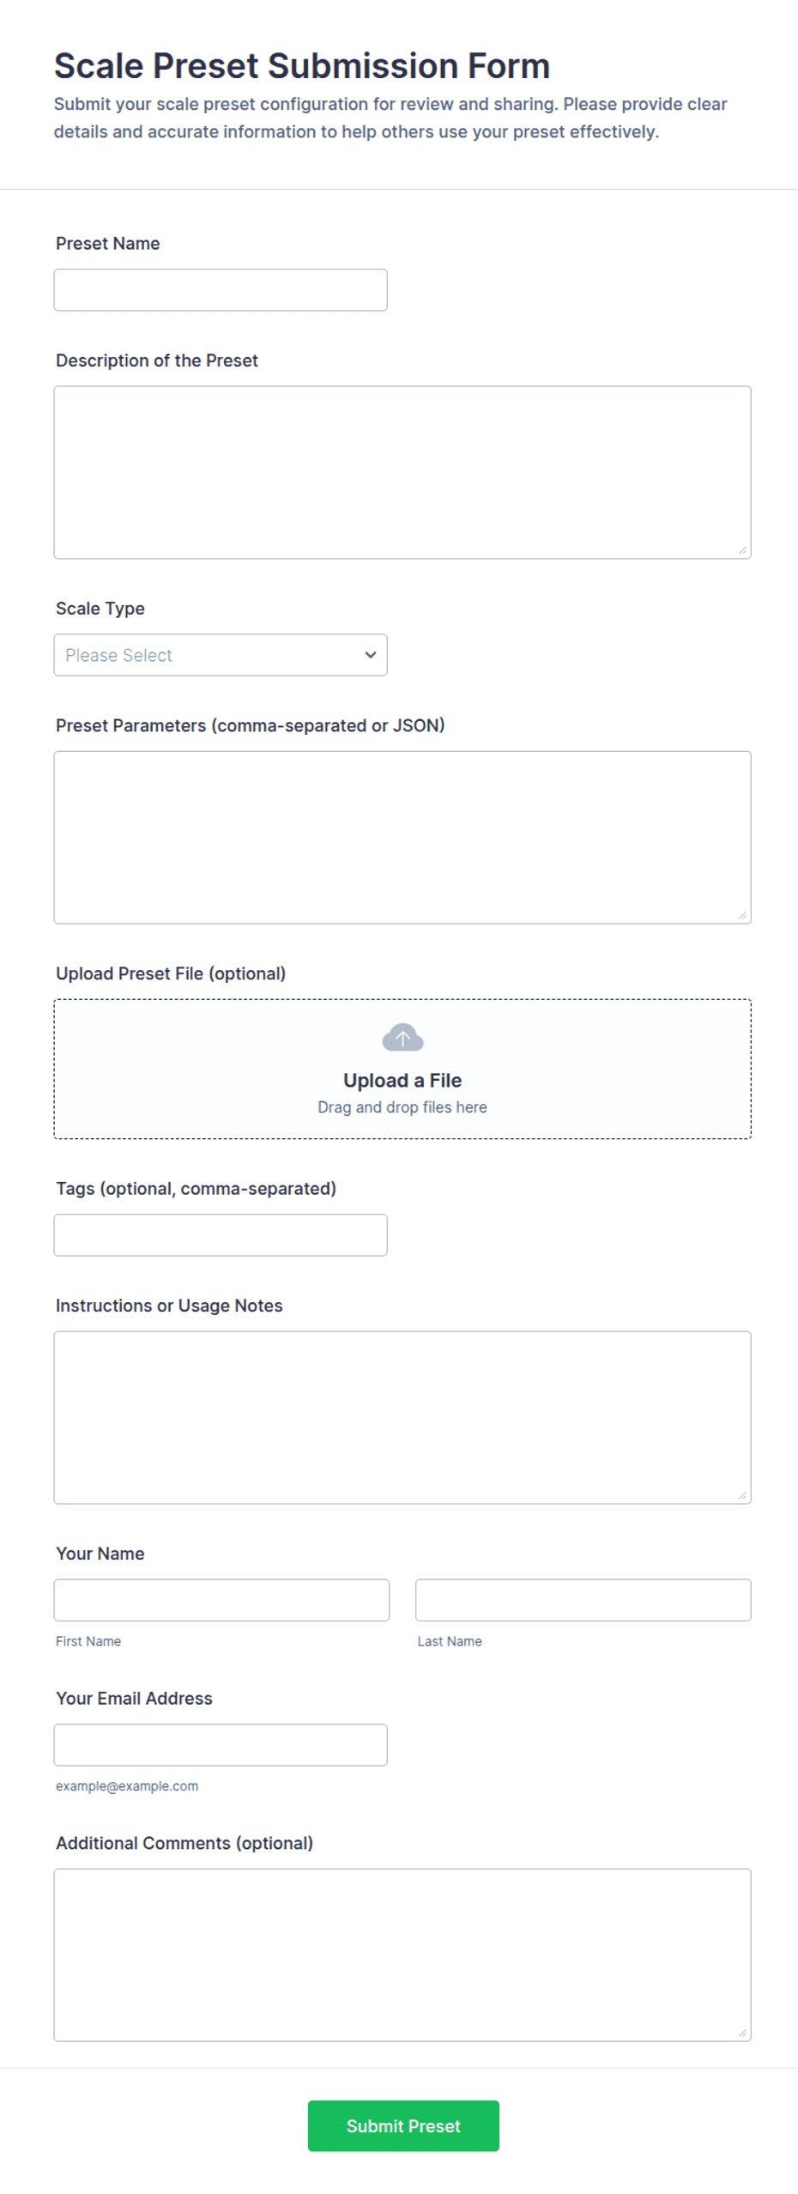Screen dimensions: 798x2194
Task: Click the Description of the Preset textarea
Action: (x=402, y=472)
